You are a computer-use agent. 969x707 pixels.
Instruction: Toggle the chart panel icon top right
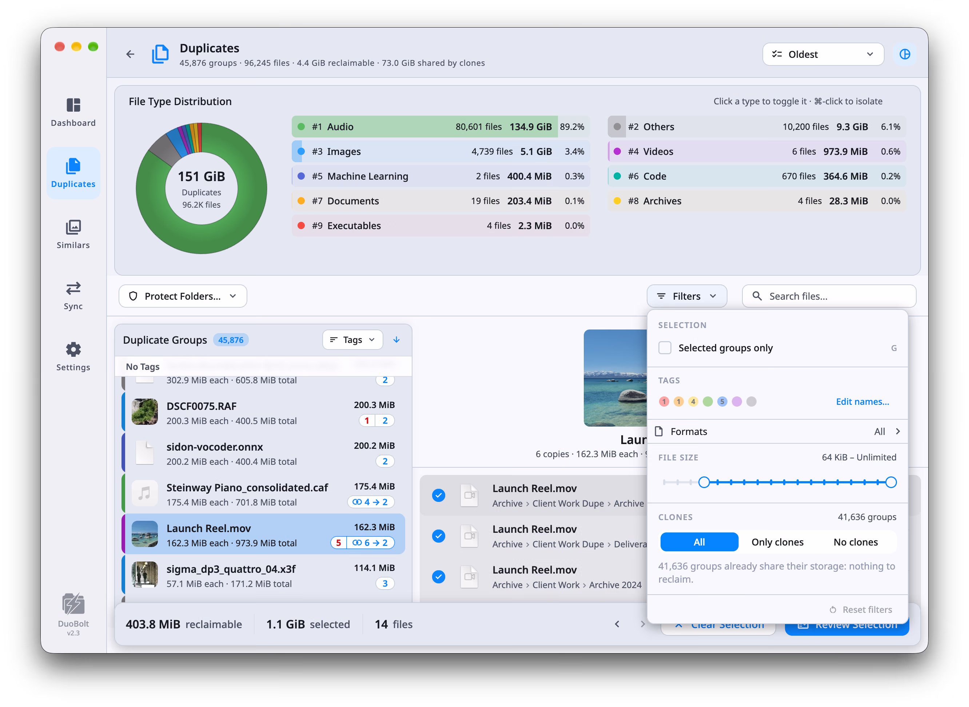[x=904, y=54]
